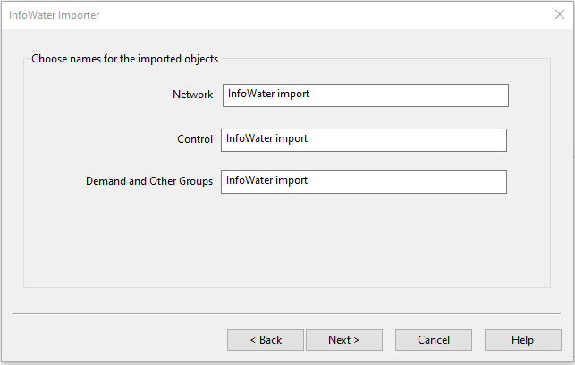
Task: Click the "Control" field label
Action: pos(195,139)
